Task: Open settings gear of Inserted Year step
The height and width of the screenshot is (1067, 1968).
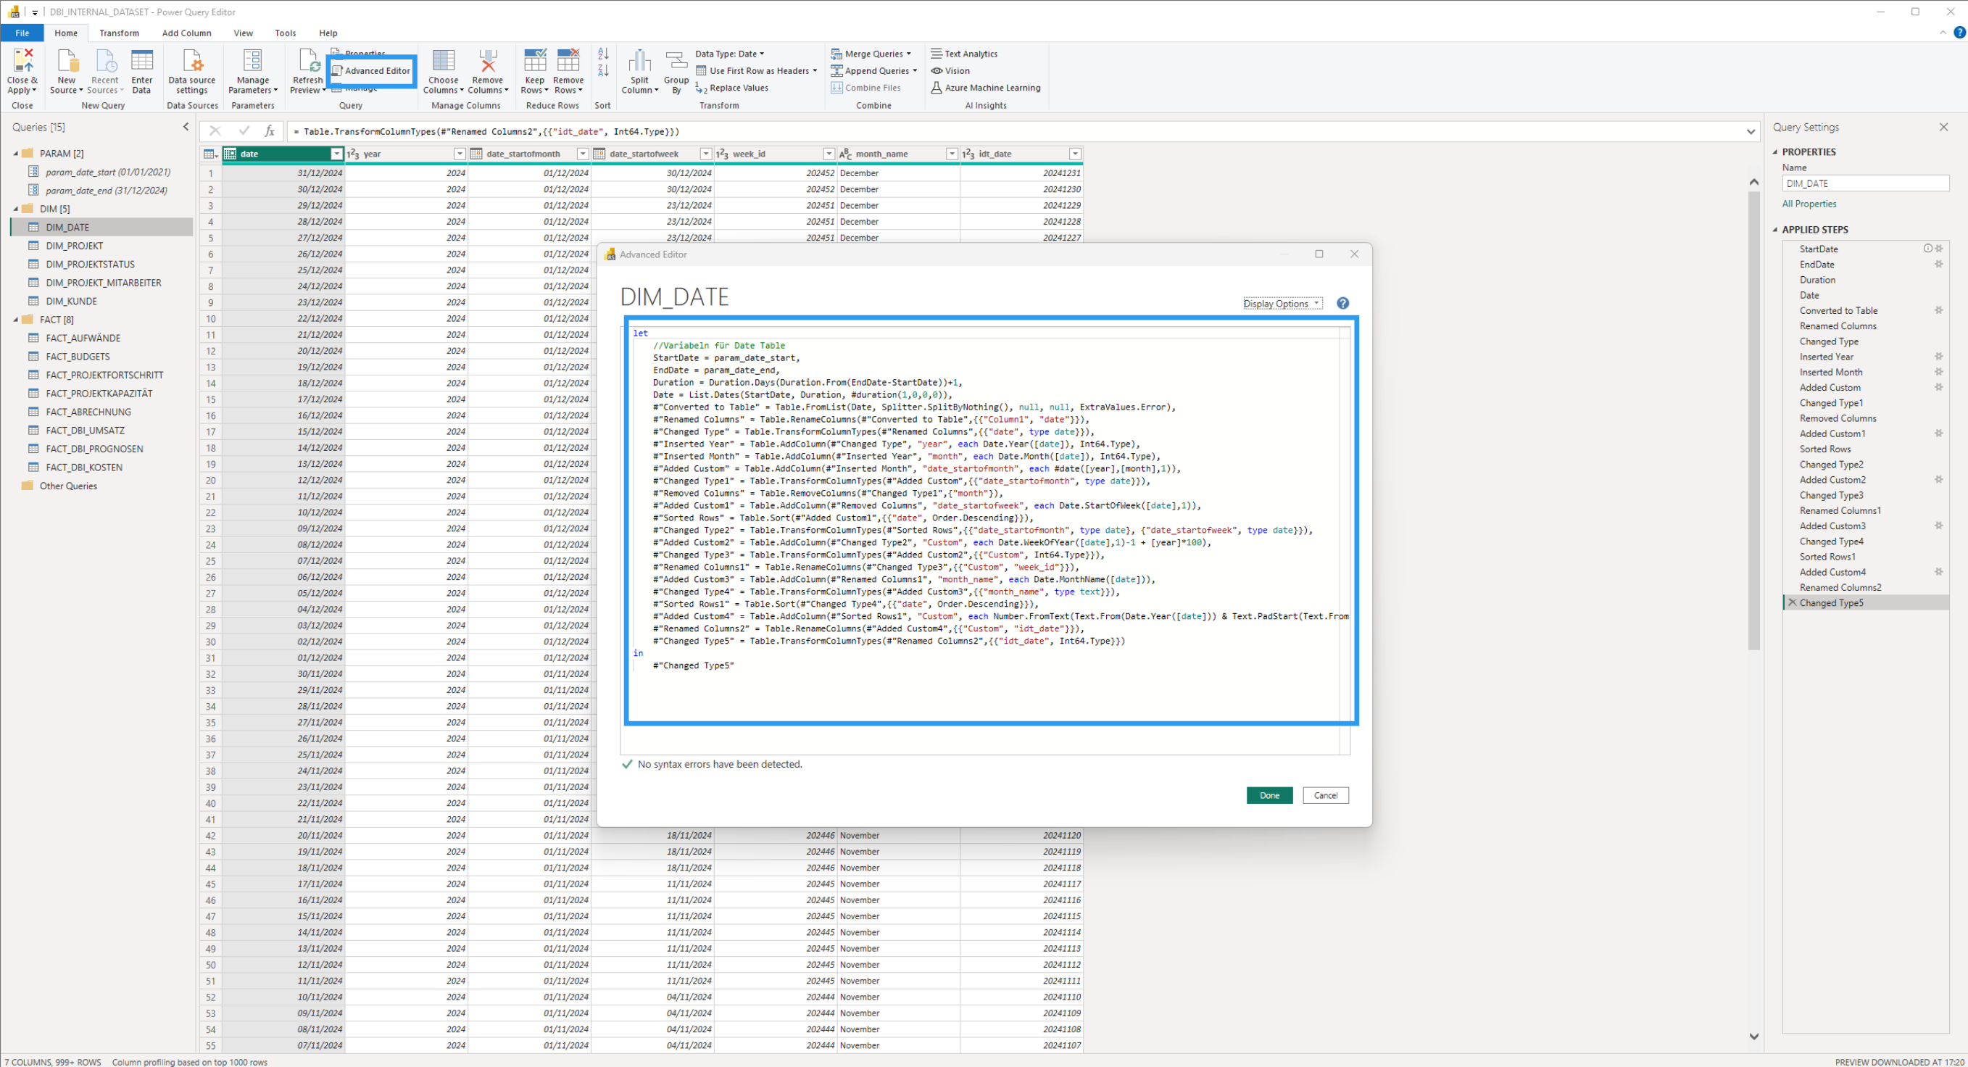Action: point(1938,357)
